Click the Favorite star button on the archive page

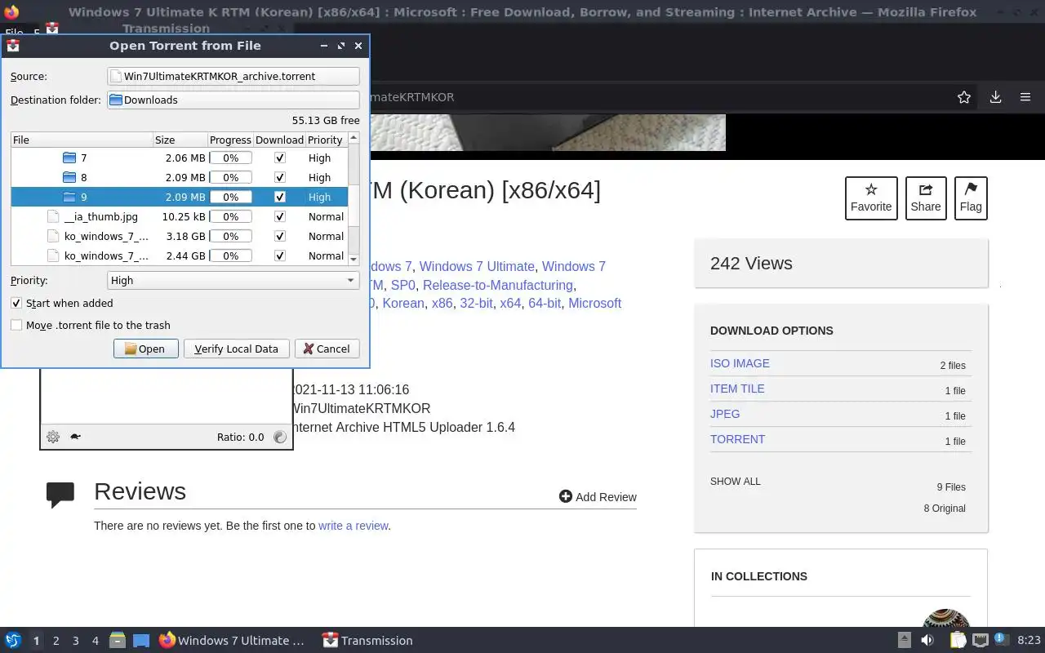pyautogui.click(x=871, y=198)
